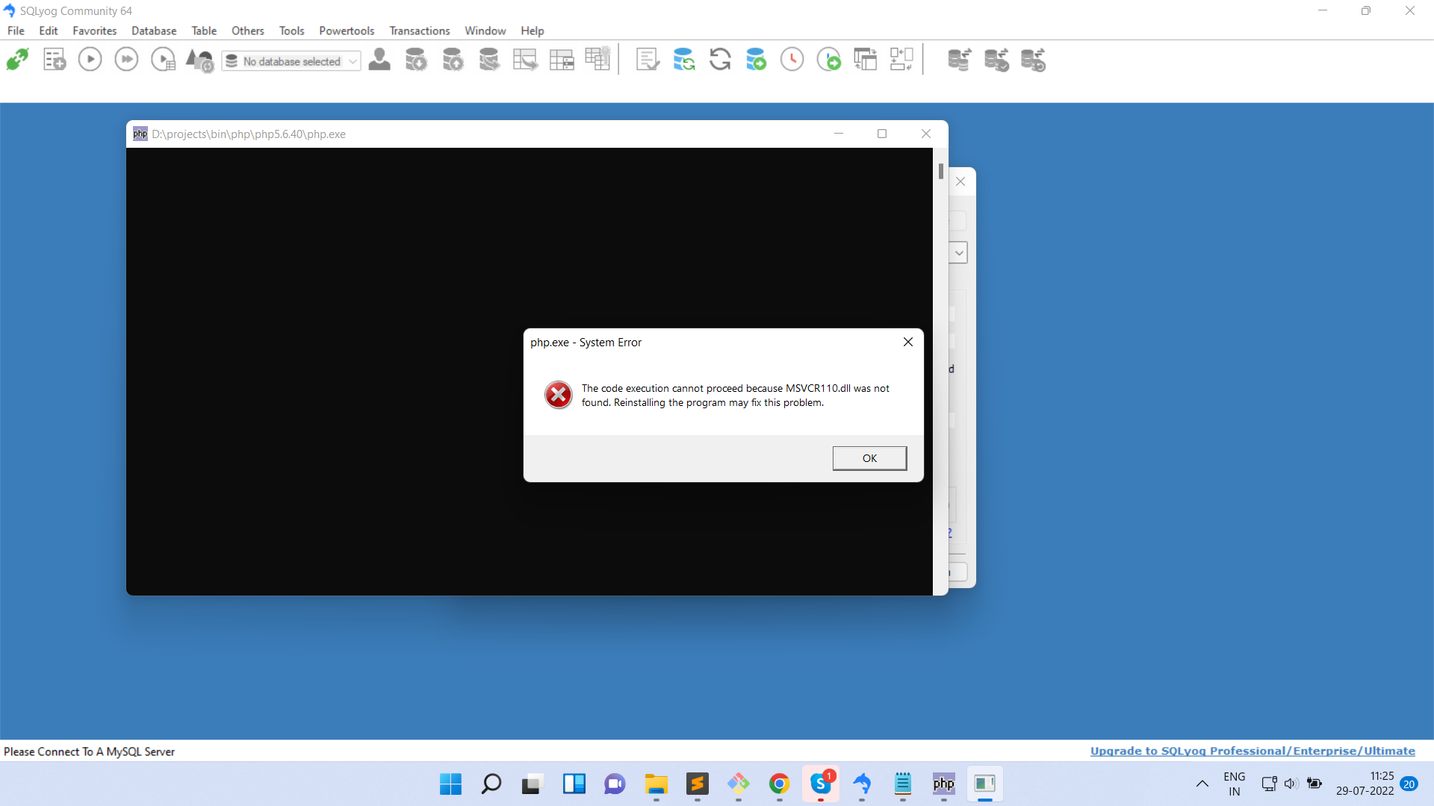Open the Table menu
Screen dimensions: 1434x806
click(x=204, y=31)
